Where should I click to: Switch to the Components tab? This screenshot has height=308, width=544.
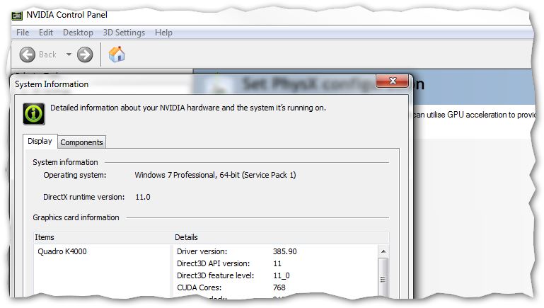(81, 142)
